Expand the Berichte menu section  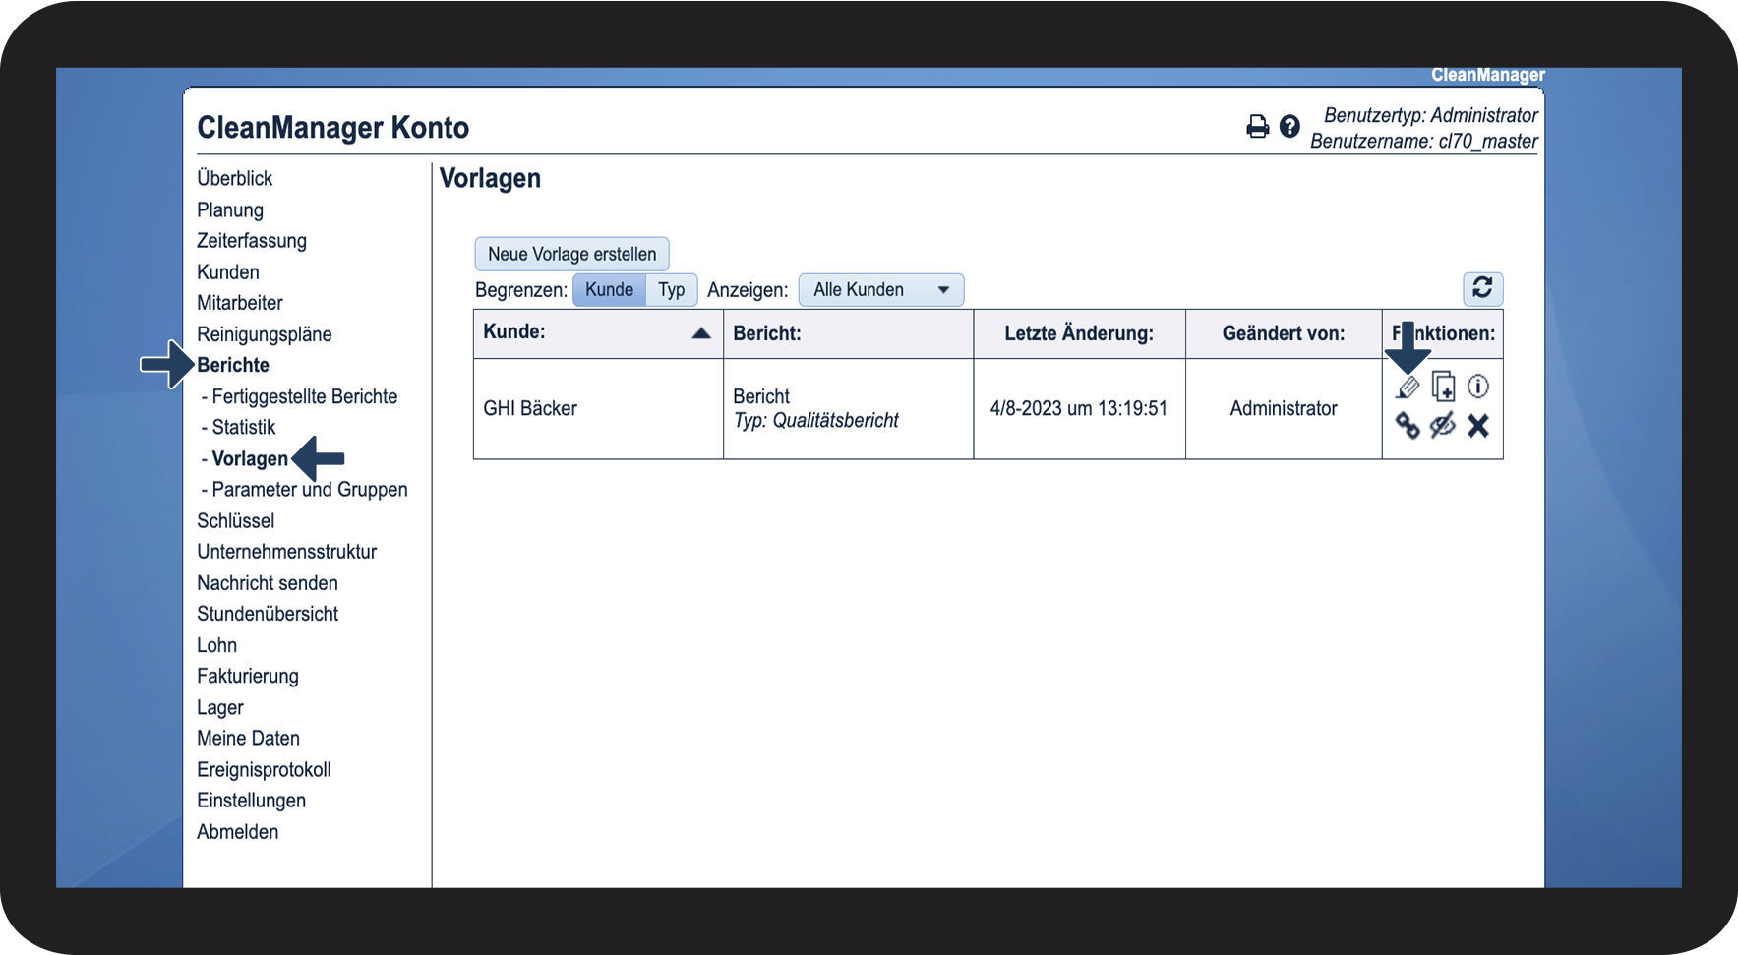[233, 365]
